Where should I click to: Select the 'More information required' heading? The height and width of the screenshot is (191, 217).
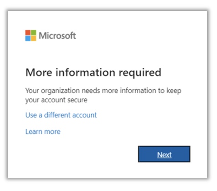[x=93, y=72]
